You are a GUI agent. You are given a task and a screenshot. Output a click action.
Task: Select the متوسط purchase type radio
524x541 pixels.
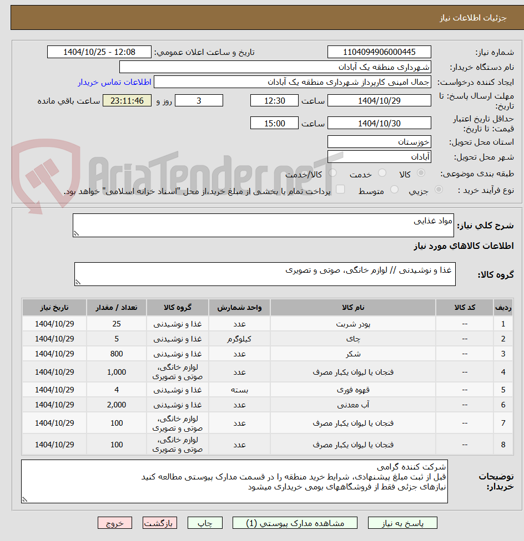click(x=394, y=190)
